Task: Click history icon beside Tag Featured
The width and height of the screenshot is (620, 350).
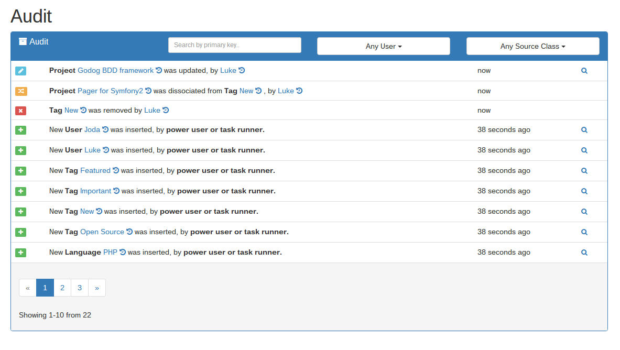Action: point(116,170)
